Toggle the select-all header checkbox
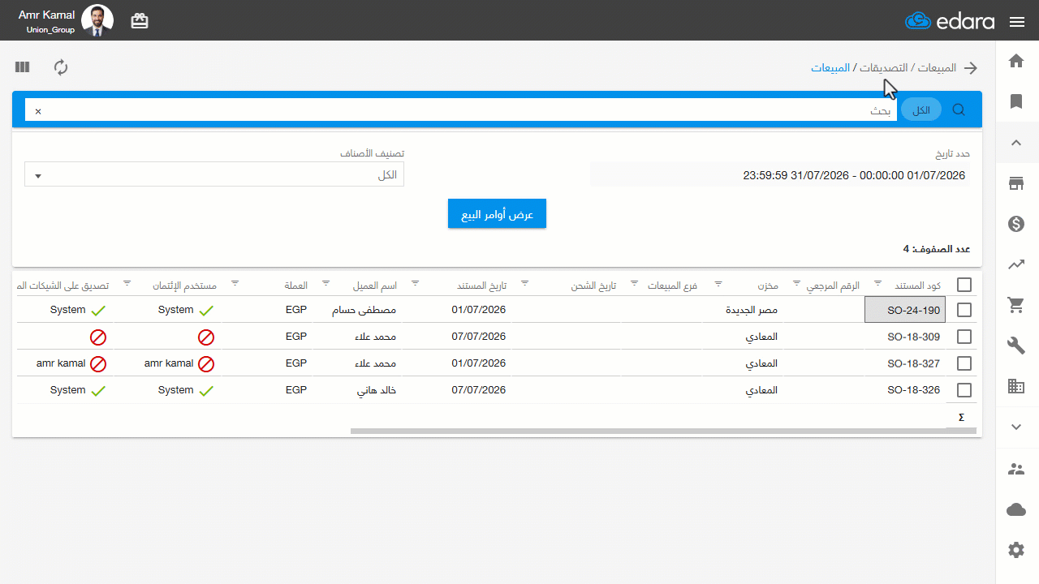This screenshot has height=584, width=1039. pyautogui.click(x=964, y=284)
